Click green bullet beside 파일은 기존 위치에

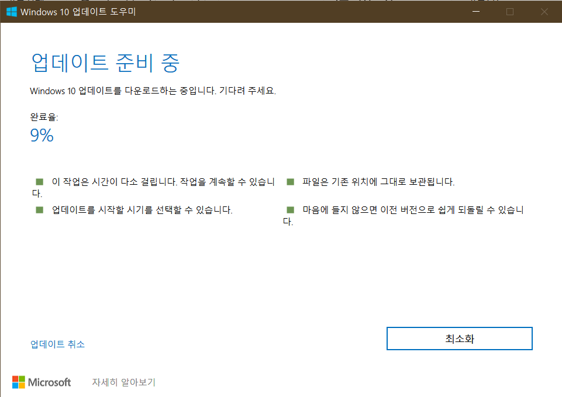tap(290, 182)
